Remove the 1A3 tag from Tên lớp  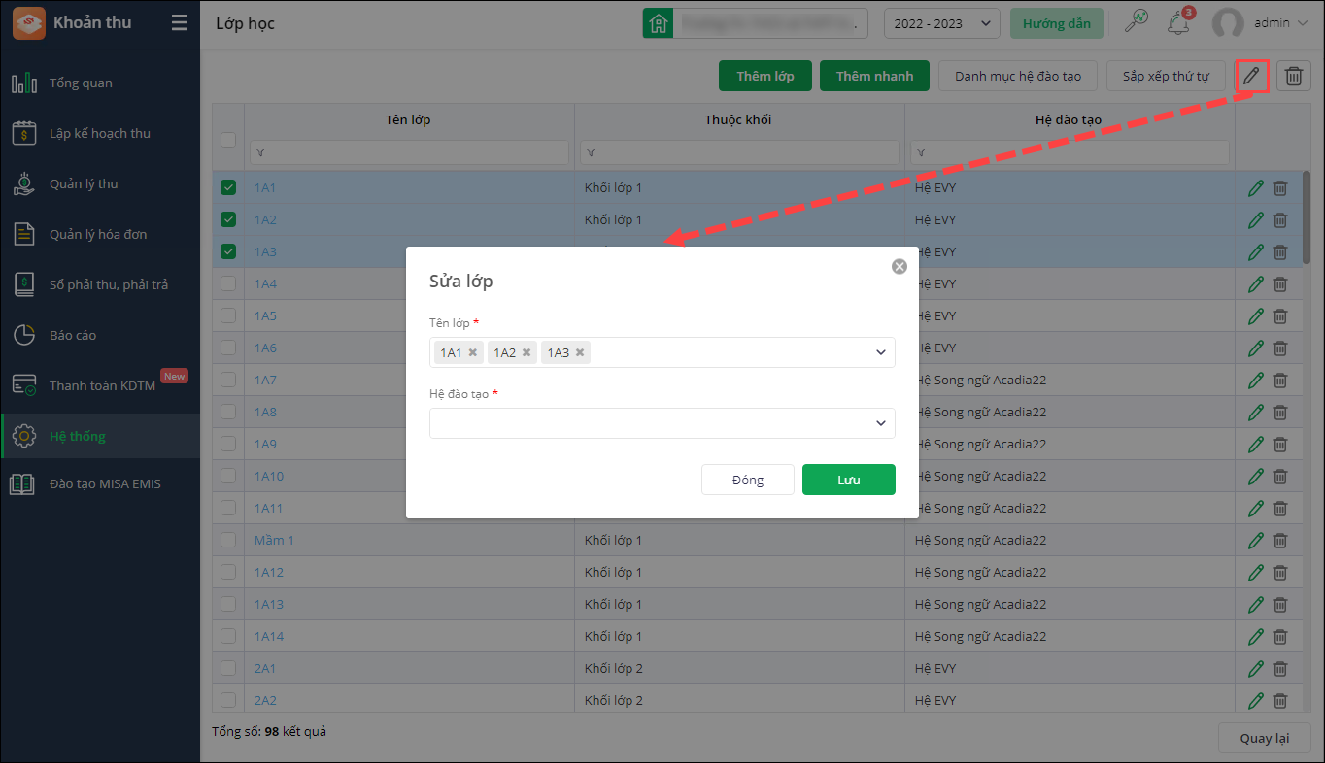point(580,352)
